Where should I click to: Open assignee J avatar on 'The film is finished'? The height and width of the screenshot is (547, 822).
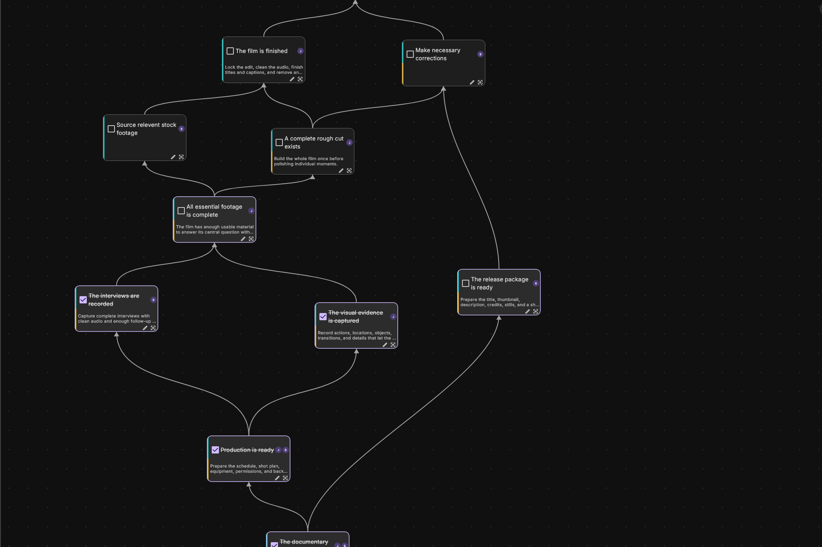pyautogui.click(x=300, y=51)
